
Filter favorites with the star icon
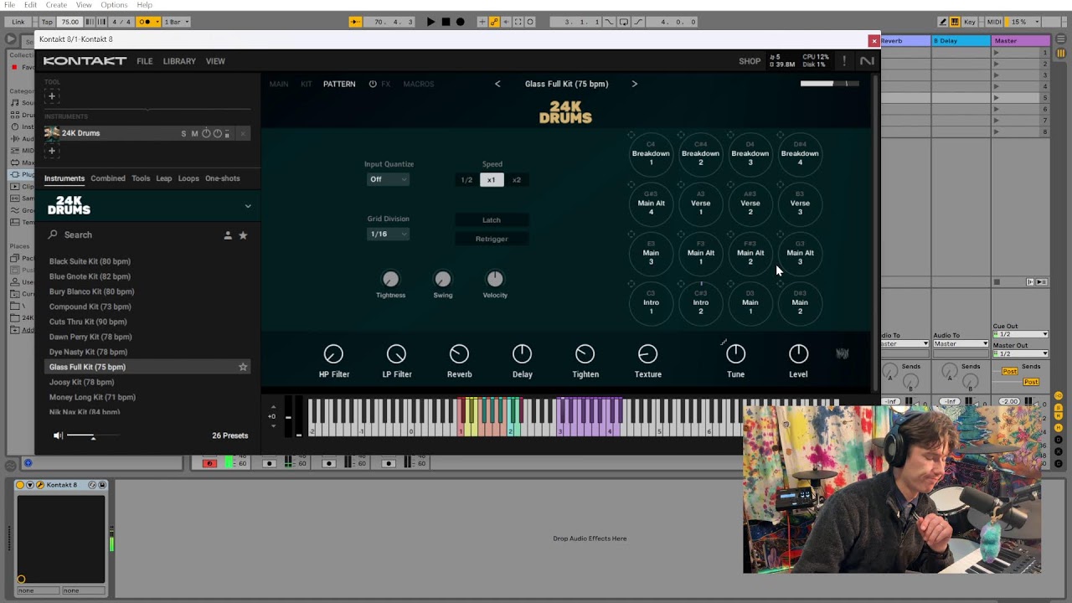243,235
